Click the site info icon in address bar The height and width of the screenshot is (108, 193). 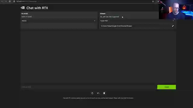(14, 1)
